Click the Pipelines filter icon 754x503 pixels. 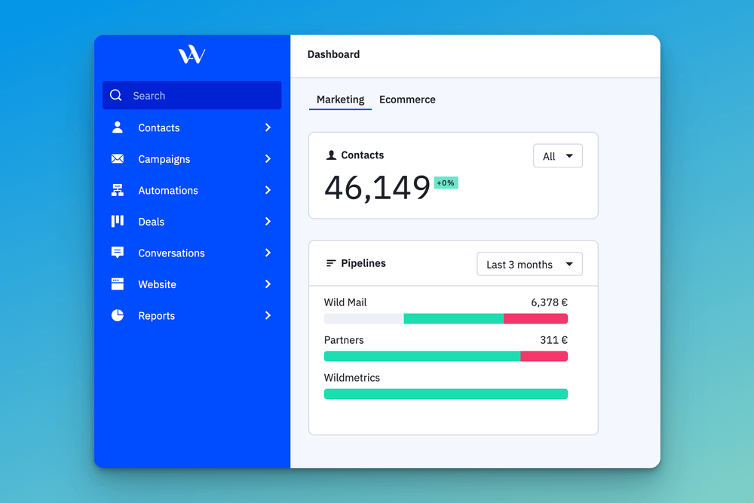click(329, 263)
